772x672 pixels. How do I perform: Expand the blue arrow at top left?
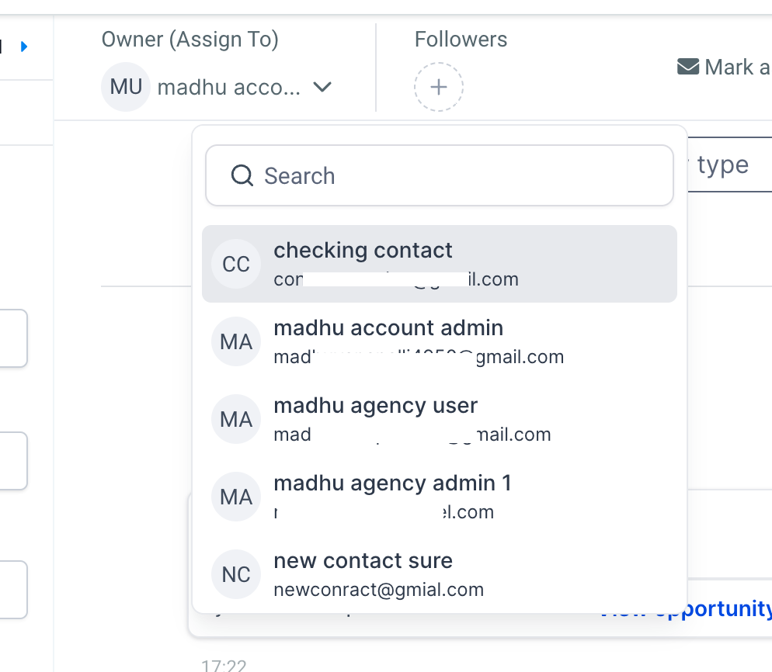tap(24, 47)
